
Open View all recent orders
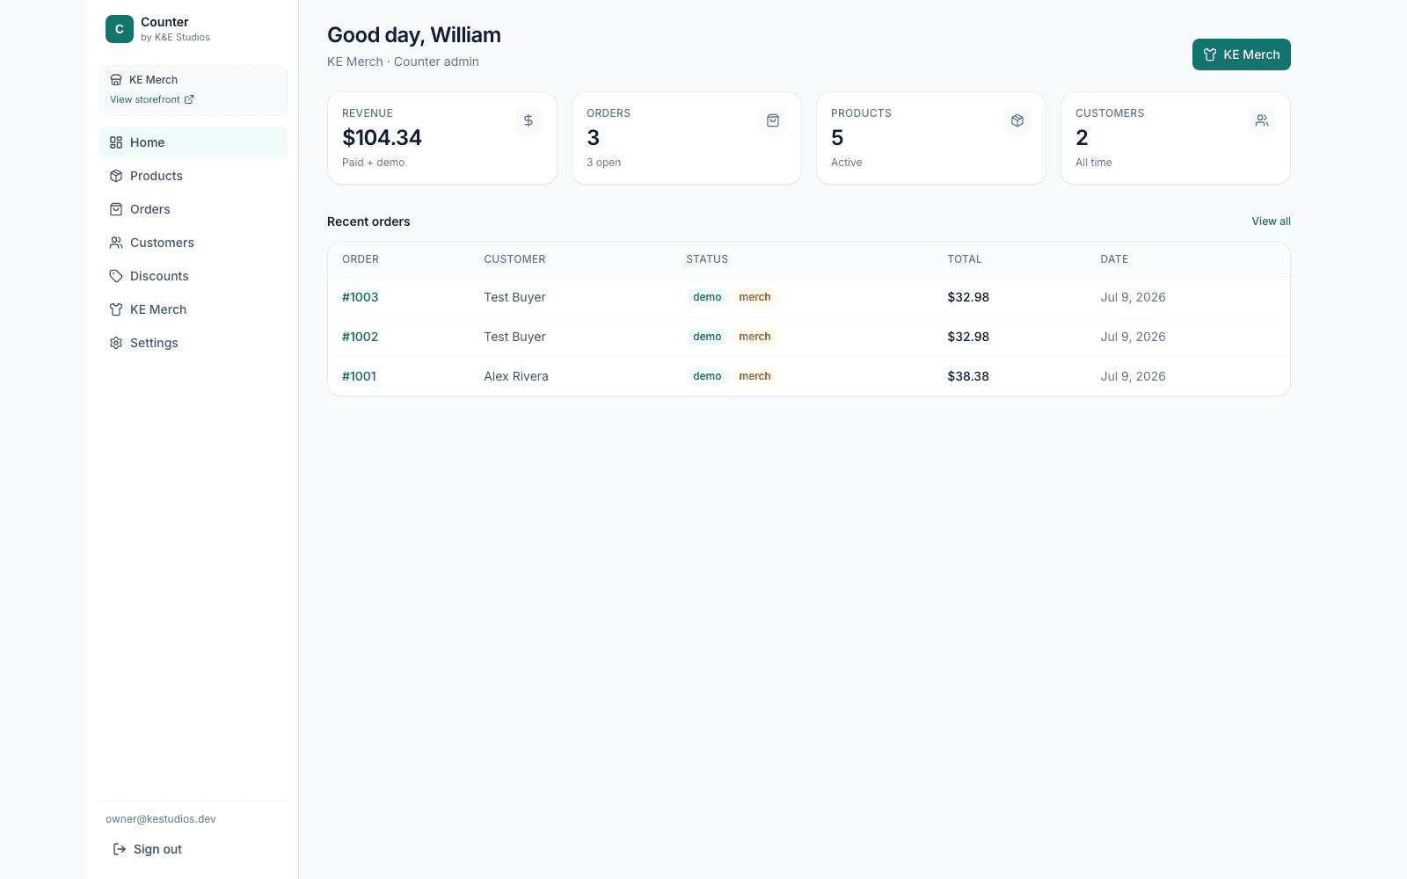[1271, 222]
